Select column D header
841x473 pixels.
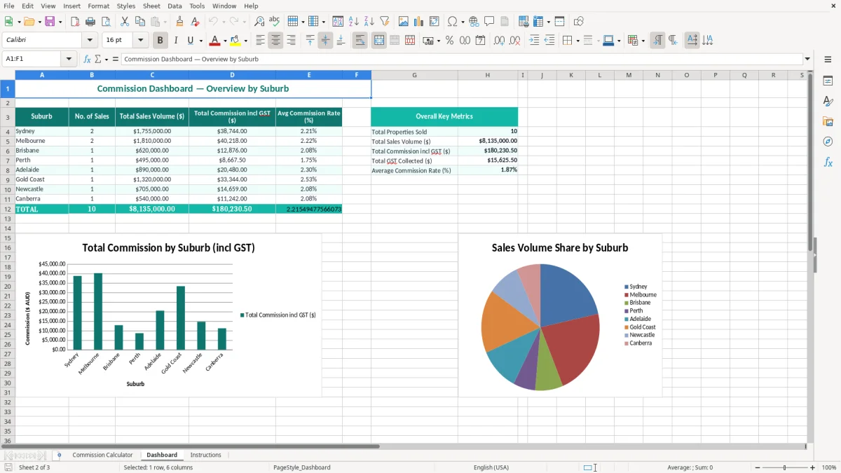coord(232,75)
